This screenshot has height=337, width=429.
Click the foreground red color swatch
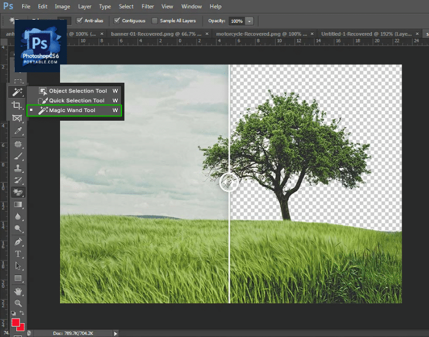[x=15, y=322]
